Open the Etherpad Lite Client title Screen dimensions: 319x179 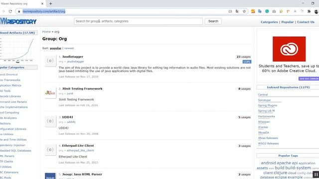pos(78,146)
